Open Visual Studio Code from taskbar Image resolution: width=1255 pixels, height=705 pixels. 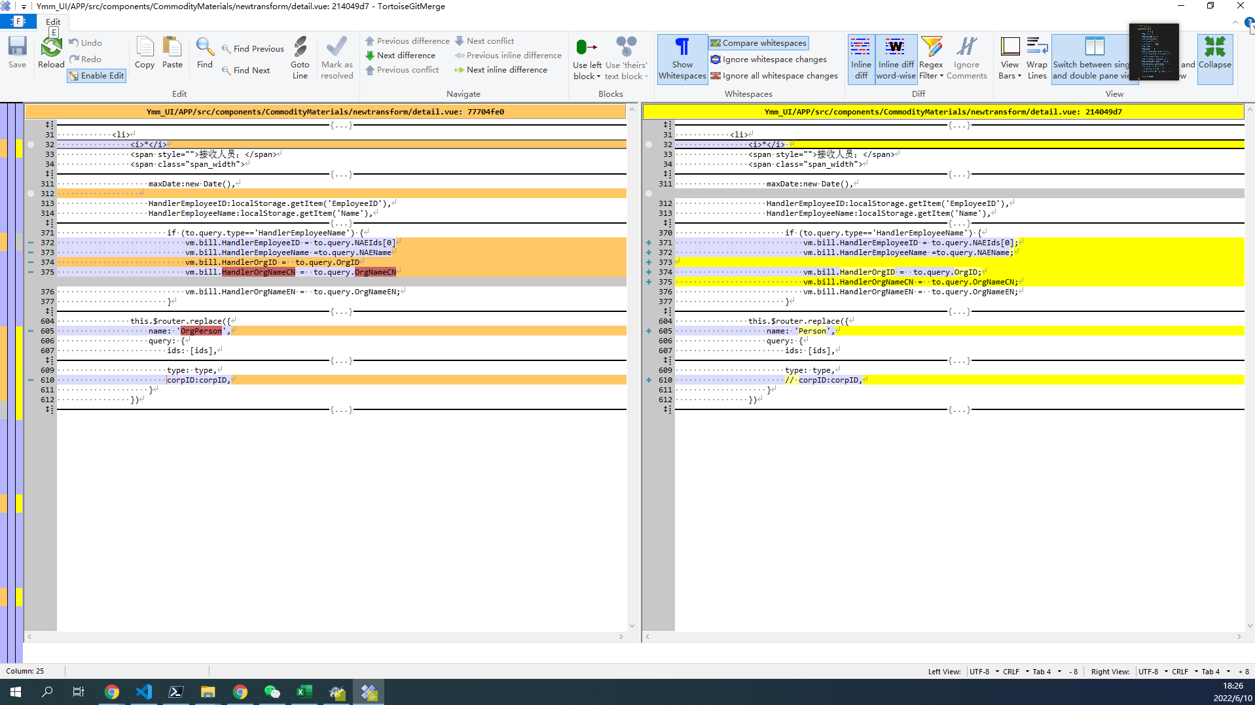pos(144,692)
